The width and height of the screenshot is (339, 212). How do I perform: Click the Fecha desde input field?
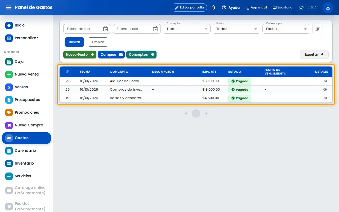point(87,29)
